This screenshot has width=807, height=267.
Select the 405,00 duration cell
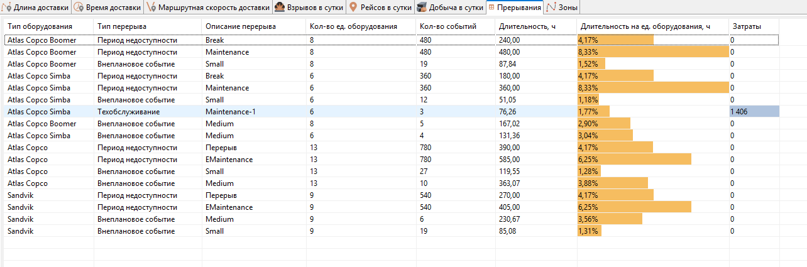[536, 207]
